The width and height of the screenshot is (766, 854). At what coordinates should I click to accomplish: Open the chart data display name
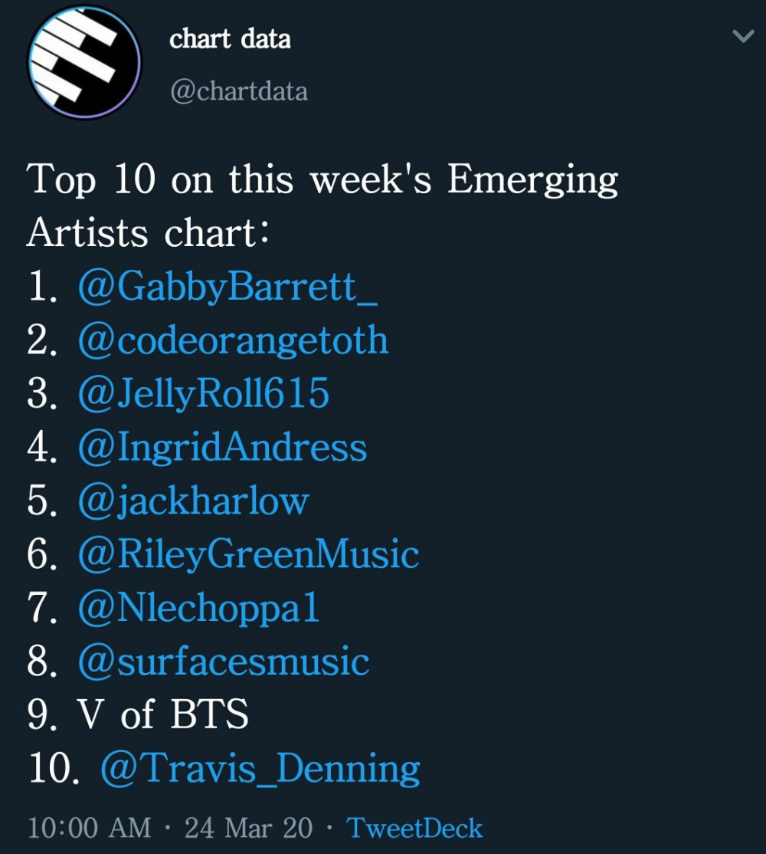[x=230, y=39]
